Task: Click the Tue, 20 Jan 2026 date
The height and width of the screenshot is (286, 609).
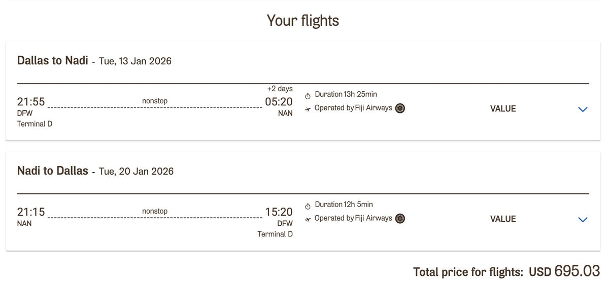Action: tap(136, 172)
